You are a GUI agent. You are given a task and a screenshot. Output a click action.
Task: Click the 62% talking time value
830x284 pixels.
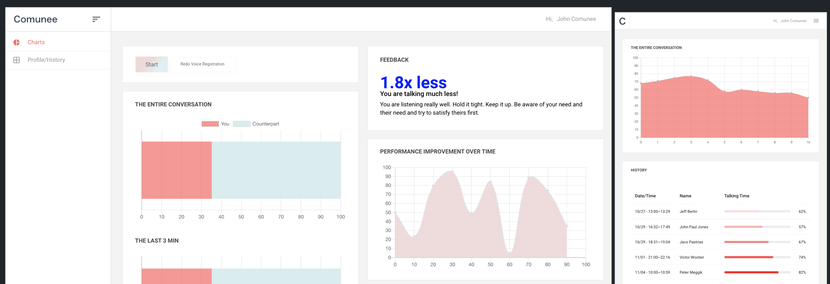click(x=802, y=212)
